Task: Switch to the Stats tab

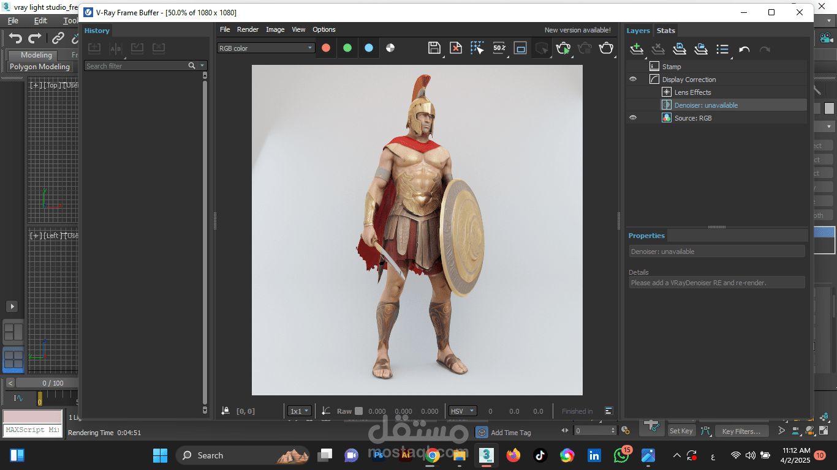Action: (665, 31)
